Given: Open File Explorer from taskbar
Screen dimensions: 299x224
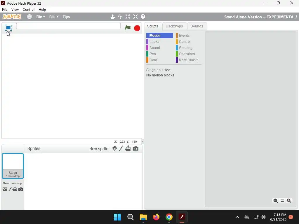Looking at the screenshot, I should click(143, 217).
